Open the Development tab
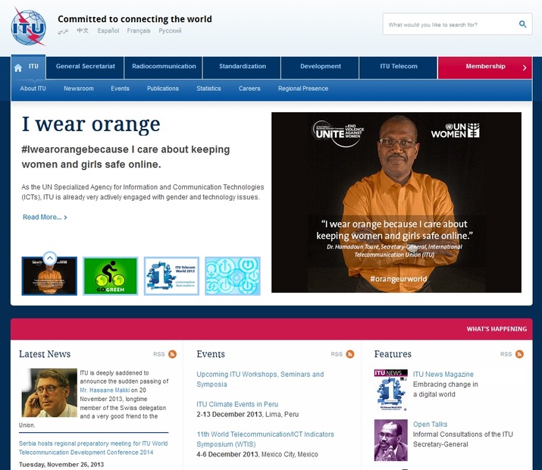 click(x=321, y=67)
